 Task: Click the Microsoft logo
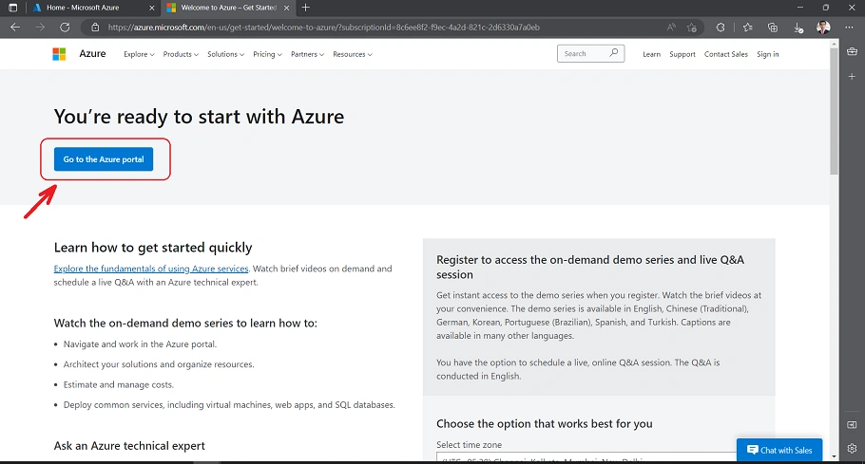coord(59,54)
